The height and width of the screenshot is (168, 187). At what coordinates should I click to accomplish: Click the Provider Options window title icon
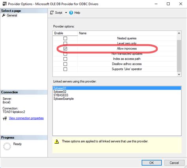pos(5,4)
